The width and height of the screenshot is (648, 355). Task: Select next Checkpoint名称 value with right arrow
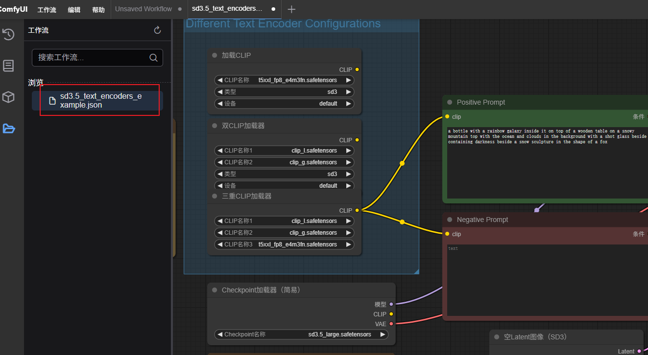383,334
